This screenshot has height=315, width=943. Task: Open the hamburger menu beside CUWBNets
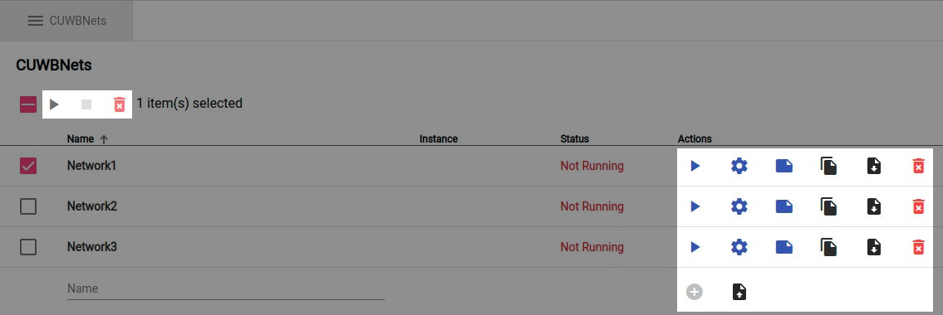(x=36, y=21)
